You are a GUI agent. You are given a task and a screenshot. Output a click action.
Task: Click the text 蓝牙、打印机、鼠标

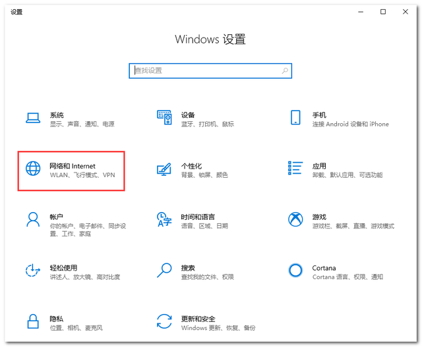(208, 124)
